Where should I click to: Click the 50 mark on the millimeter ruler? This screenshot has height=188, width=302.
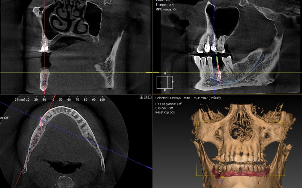point(61,100)
